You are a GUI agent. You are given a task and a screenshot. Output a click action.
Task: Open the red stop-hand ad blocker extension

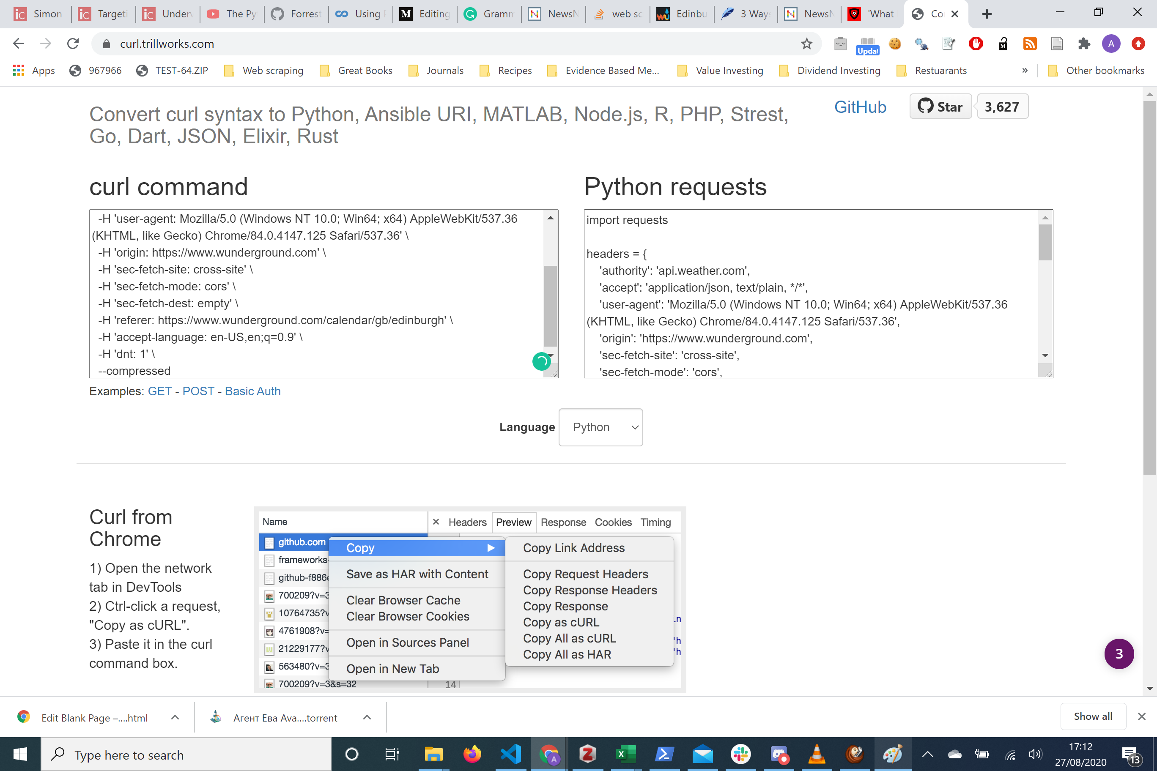pyautogui.click(x=976, y=44)
